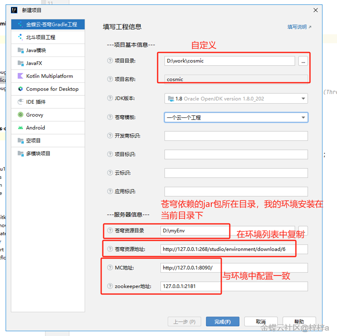337x336 pixels.
Task: Click the Kotlin Multiplatform logo icon
Action: 20,76
